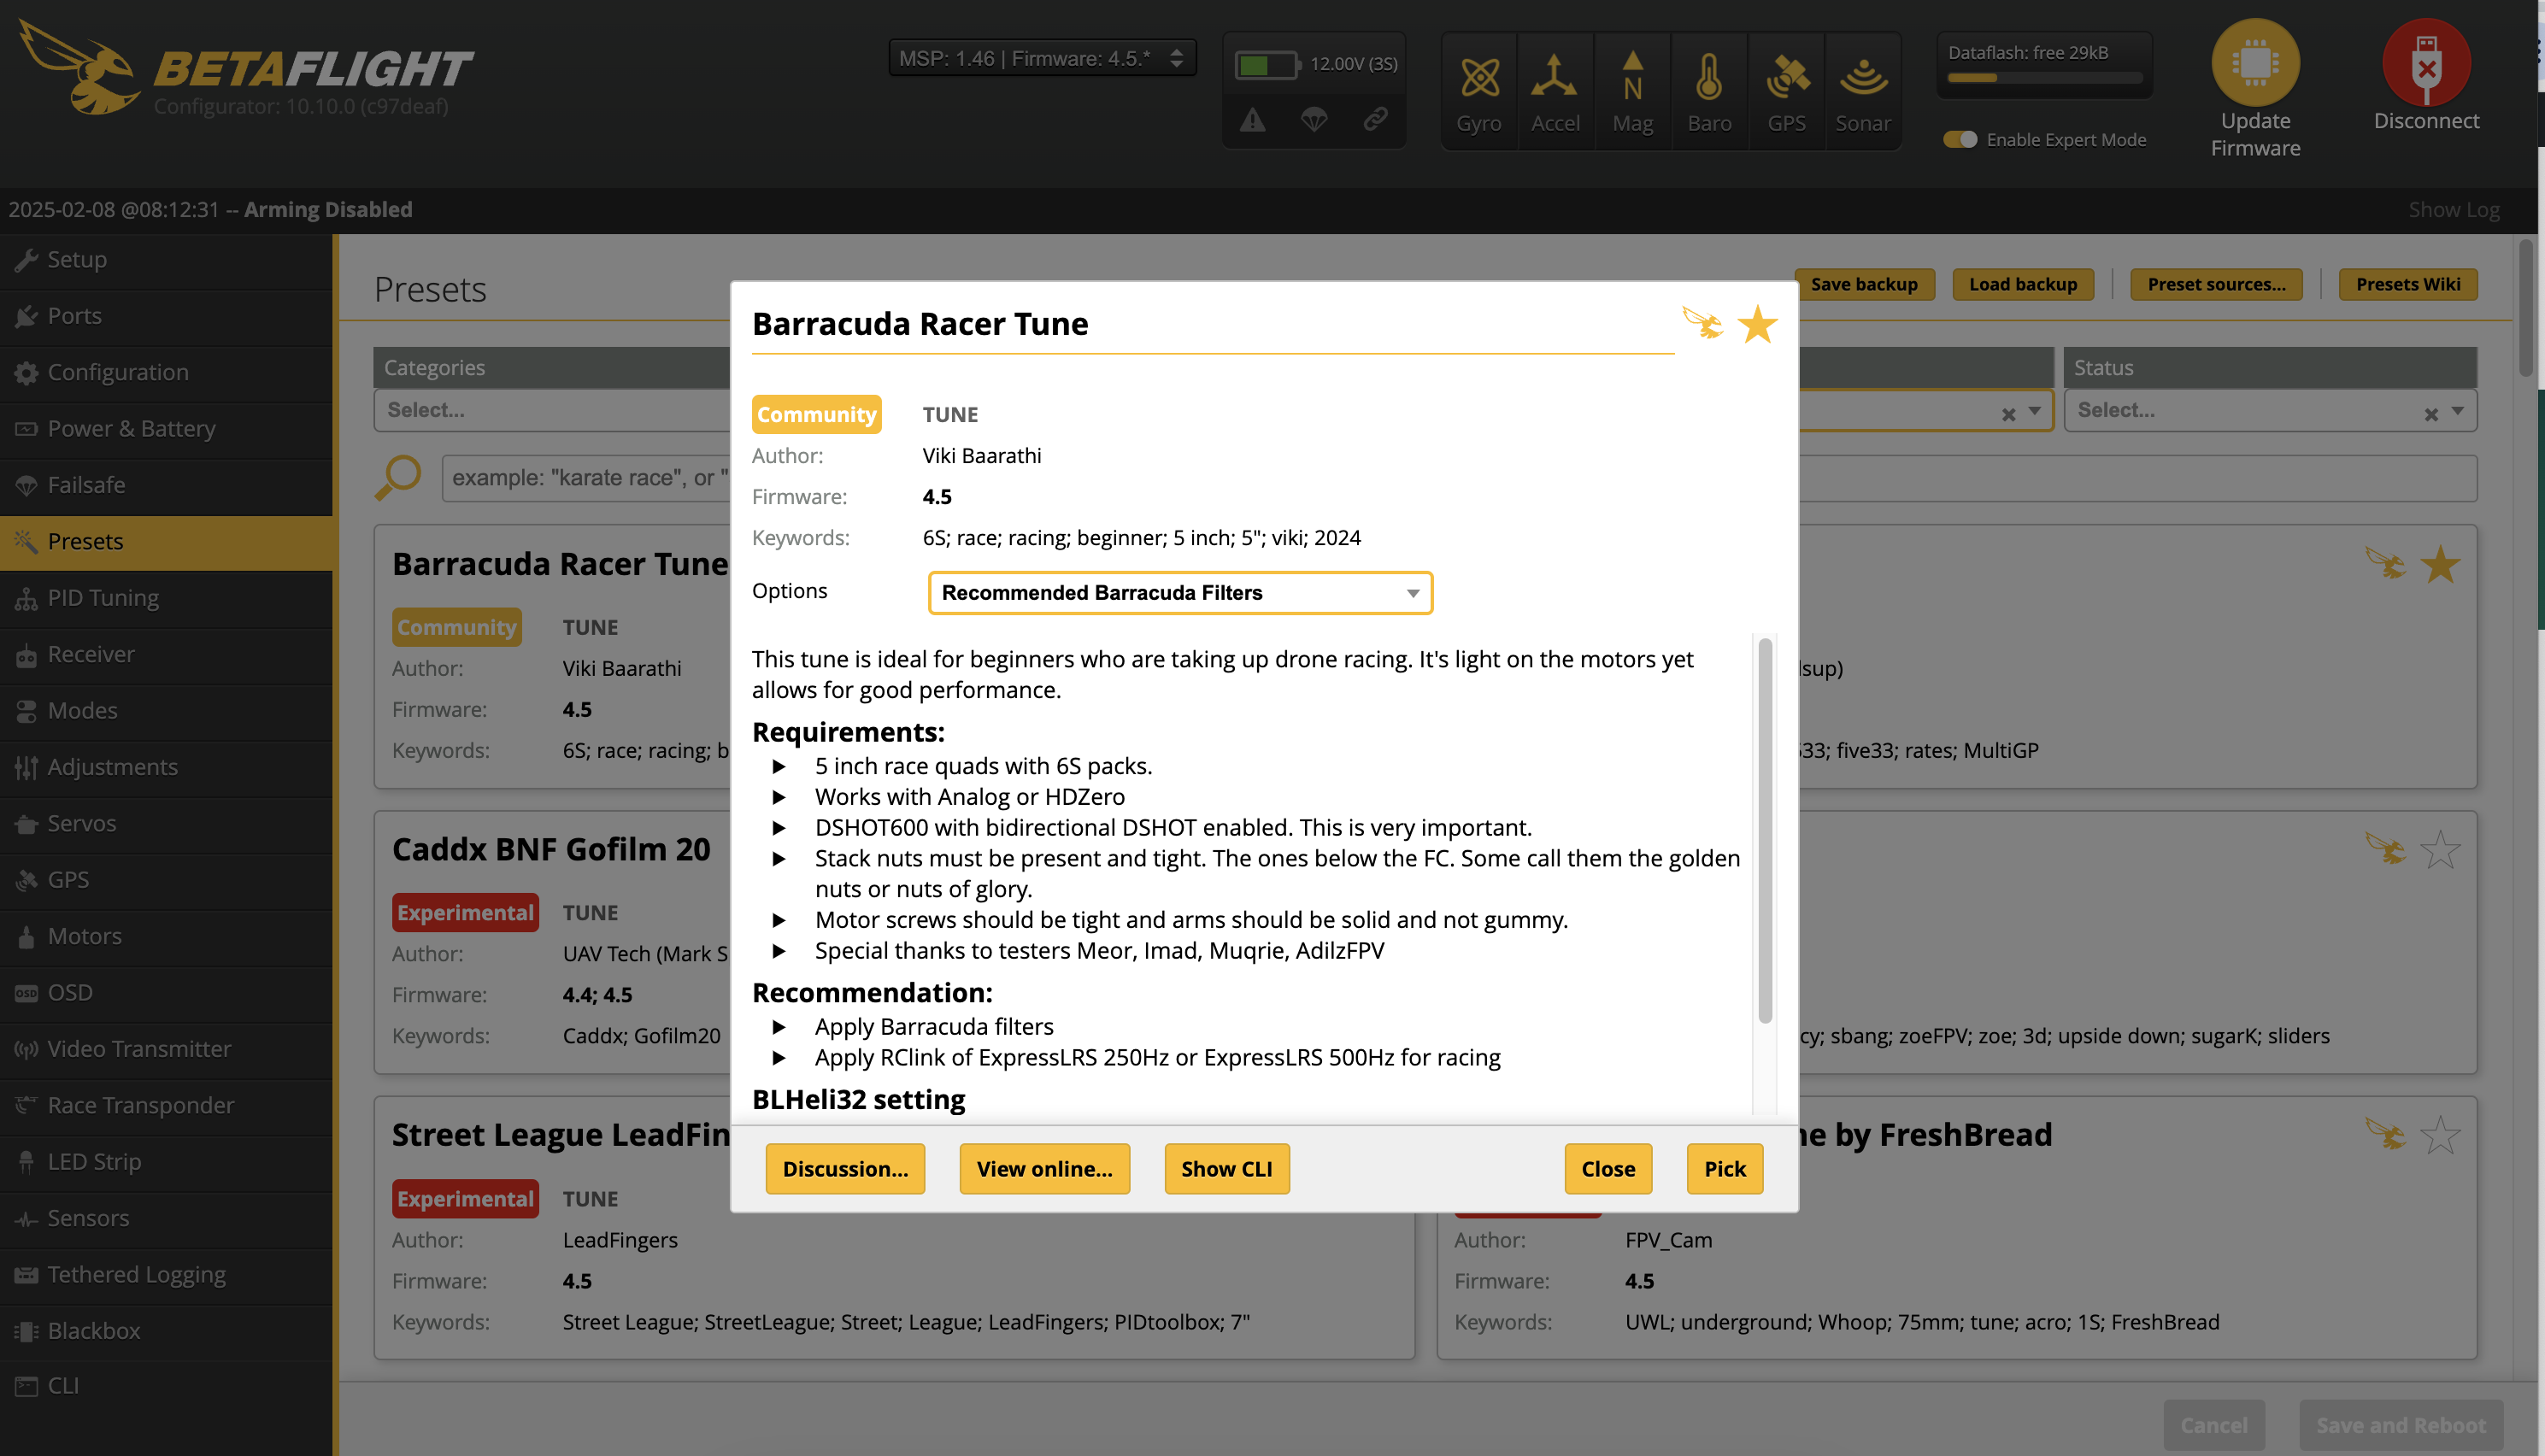Click the search magnifier icon in Presets

tap(398, 477)
